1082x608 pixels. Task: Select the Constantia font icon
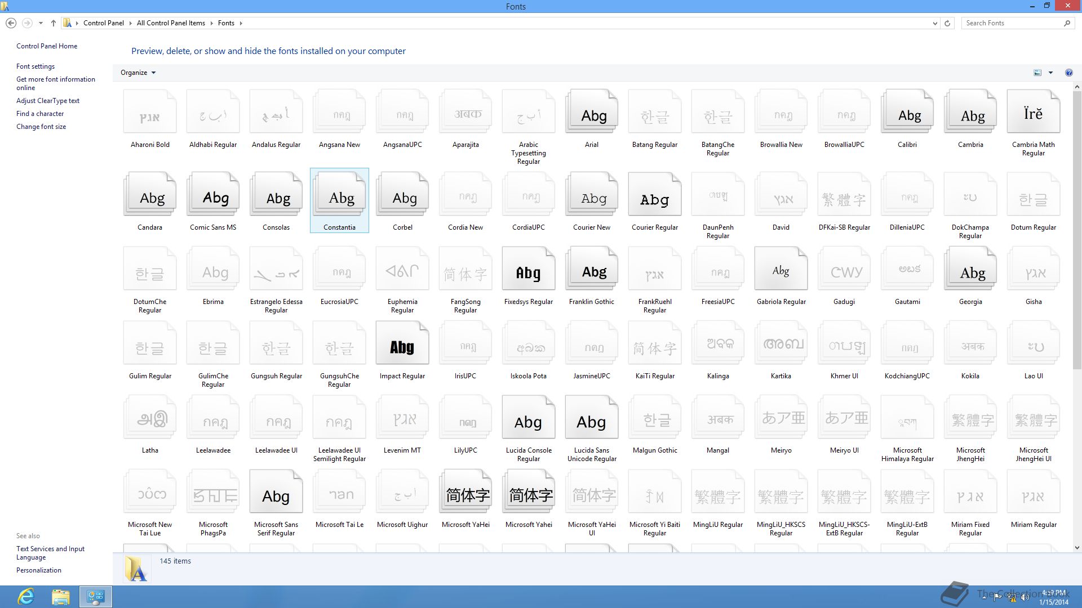(x=339, y=194)
